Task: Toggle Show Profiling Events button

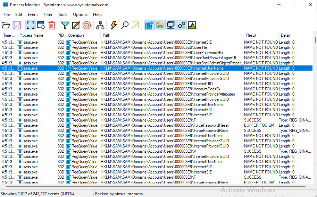Action: click(x=192, y=25)
